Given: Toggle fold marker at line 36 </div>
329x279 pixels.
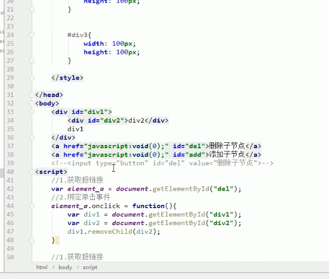Looking at the screenshot, I should pyautogui.click(x=32, y=137).
